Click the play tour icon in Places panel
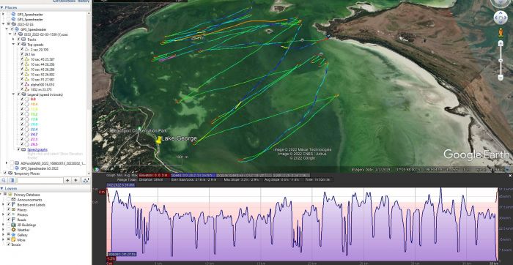This screenshot has height=265, width=513. [86, 180]
